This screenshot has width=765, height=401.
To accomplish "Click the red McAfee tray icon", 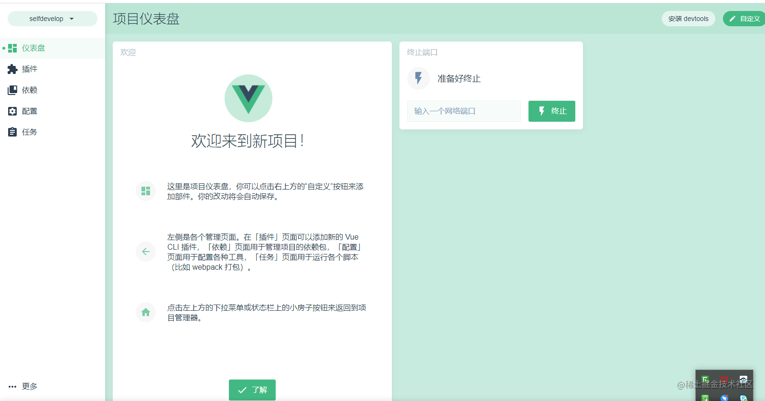I will pos(724,380).
